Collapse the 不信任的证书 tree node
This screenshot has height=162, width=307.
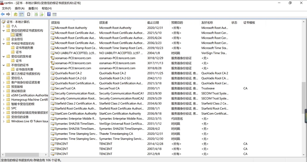(4, 65)
